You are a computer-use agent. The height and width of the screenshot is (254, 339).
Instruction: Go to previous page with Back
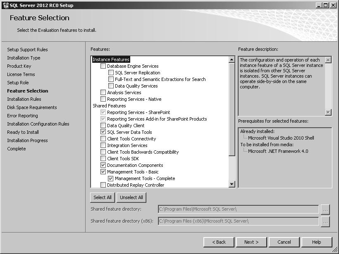pyautogui.click(x=219, y=242)
